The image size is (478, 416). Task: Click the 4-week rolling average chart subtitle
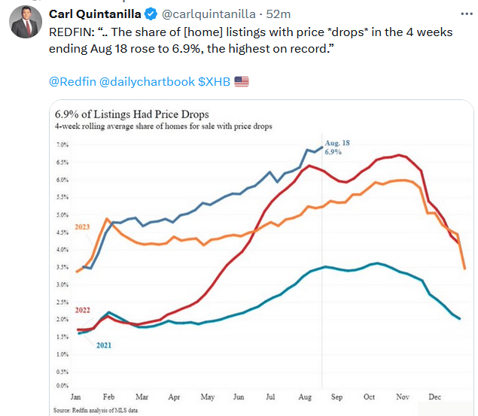click(x=163, y=127)
